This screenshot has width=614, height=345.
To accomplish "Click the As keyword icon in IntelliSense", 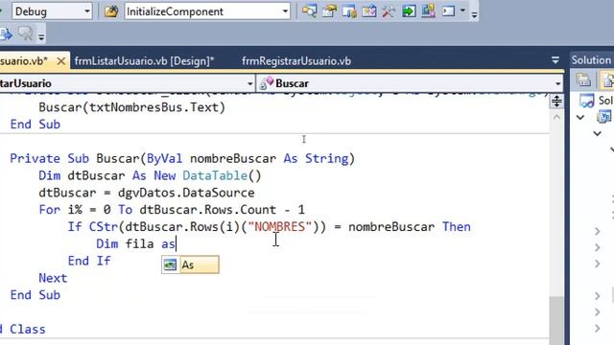I will coord(170,264).
